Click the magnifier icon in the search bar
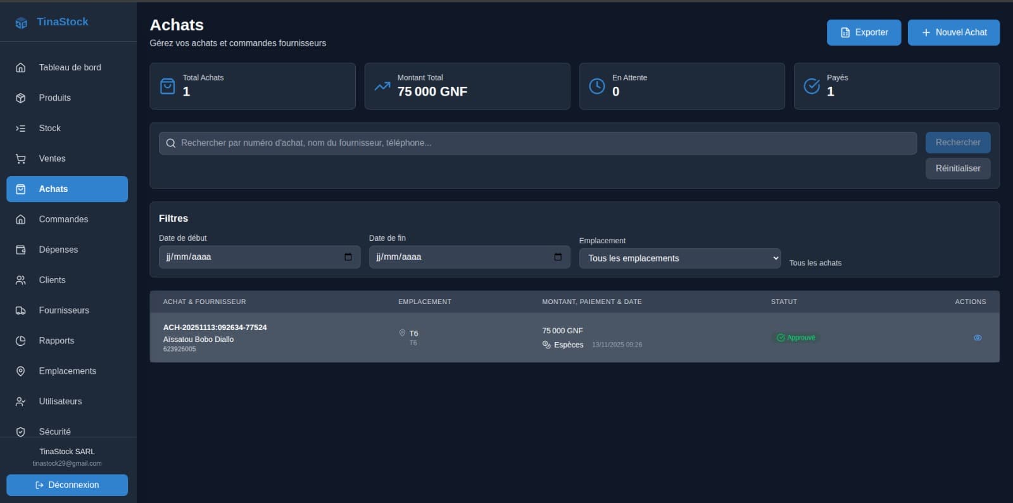1013x503 pixels. 170,143
